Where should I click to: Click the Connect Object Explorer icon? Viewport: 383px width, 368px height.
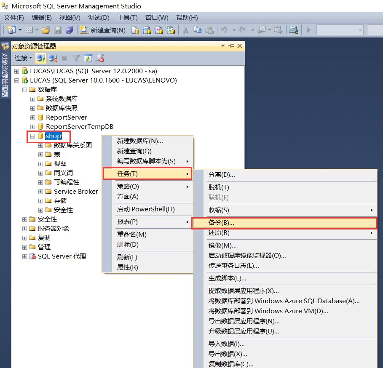pos(41,58)
